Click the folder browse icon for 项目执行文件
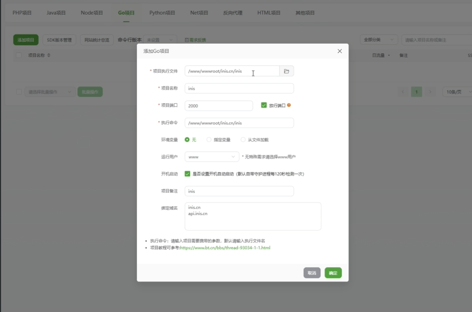The image size is (472, 312). click(286, 71)
